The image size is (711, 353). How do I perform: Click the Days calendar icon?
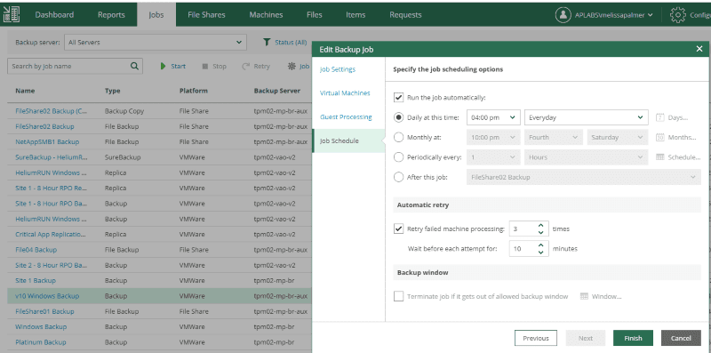pyautogui.click(x=659, y=117)
